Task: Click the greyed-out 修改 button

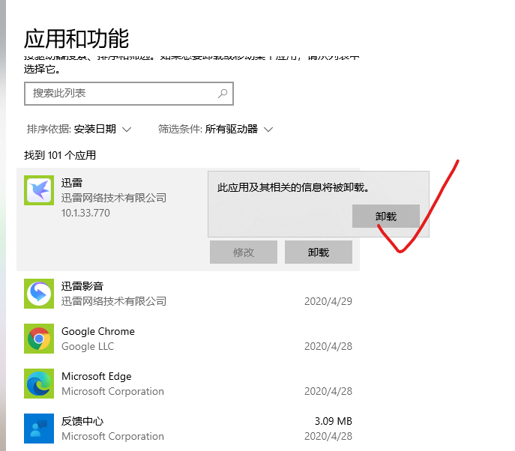Action: (244, 252)
